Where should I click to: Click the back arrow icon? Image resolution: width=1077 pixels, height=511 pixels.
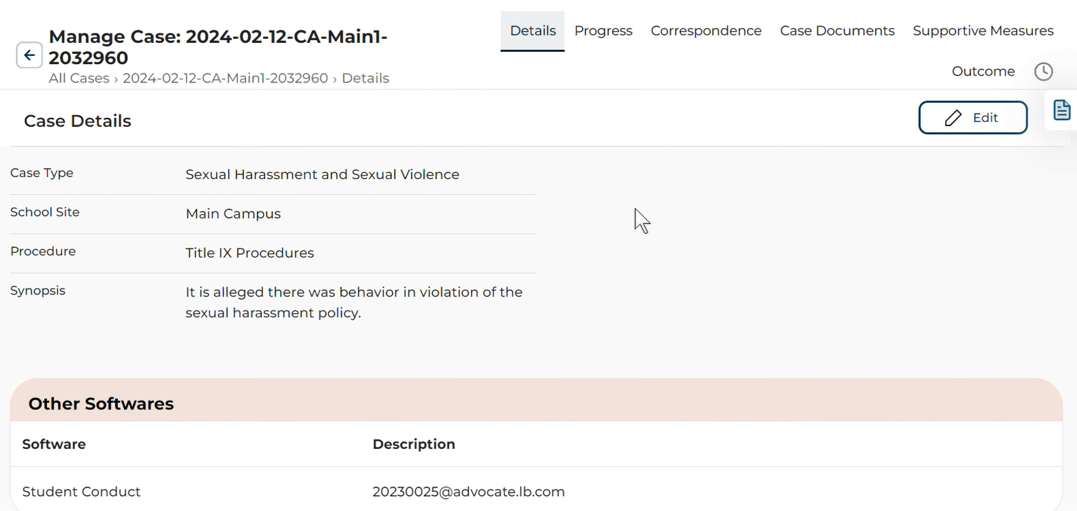[x=29, y=55]
